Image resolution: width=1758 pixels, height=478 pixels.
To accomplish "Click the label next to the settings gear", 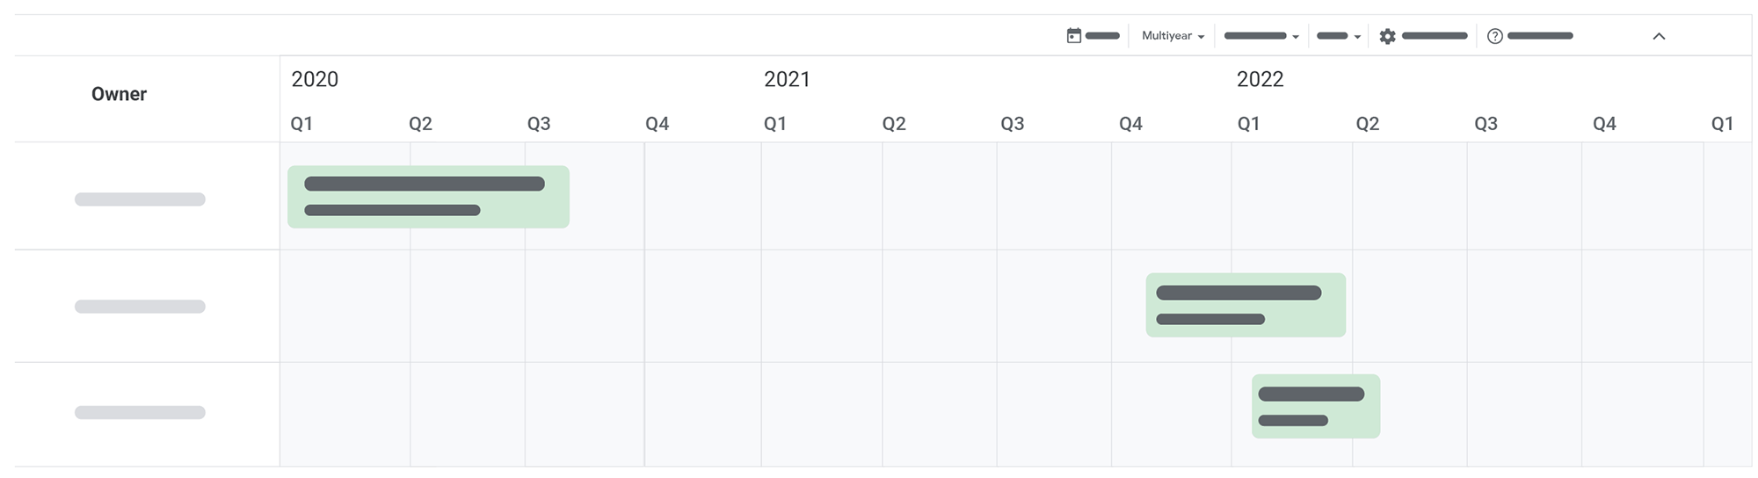I will click(x=1435, y=36).
